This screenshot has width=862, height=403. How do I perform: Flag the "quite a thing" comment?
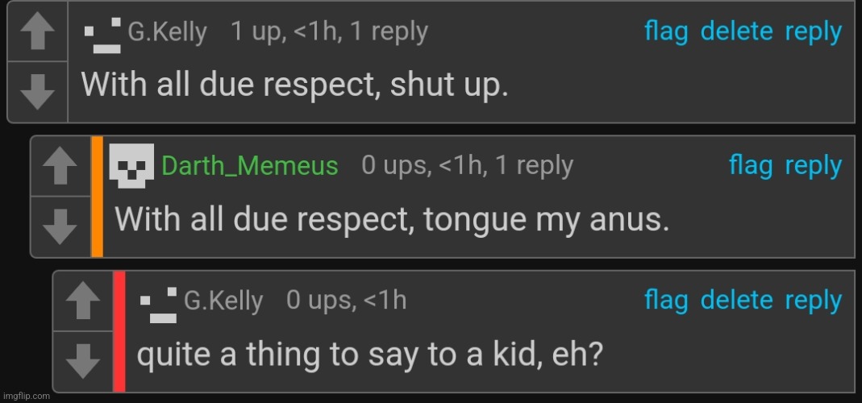point(666,301)
